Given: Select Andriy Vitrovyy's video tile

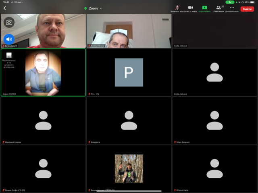Looking at the screenshot, I should coord(129,31).
